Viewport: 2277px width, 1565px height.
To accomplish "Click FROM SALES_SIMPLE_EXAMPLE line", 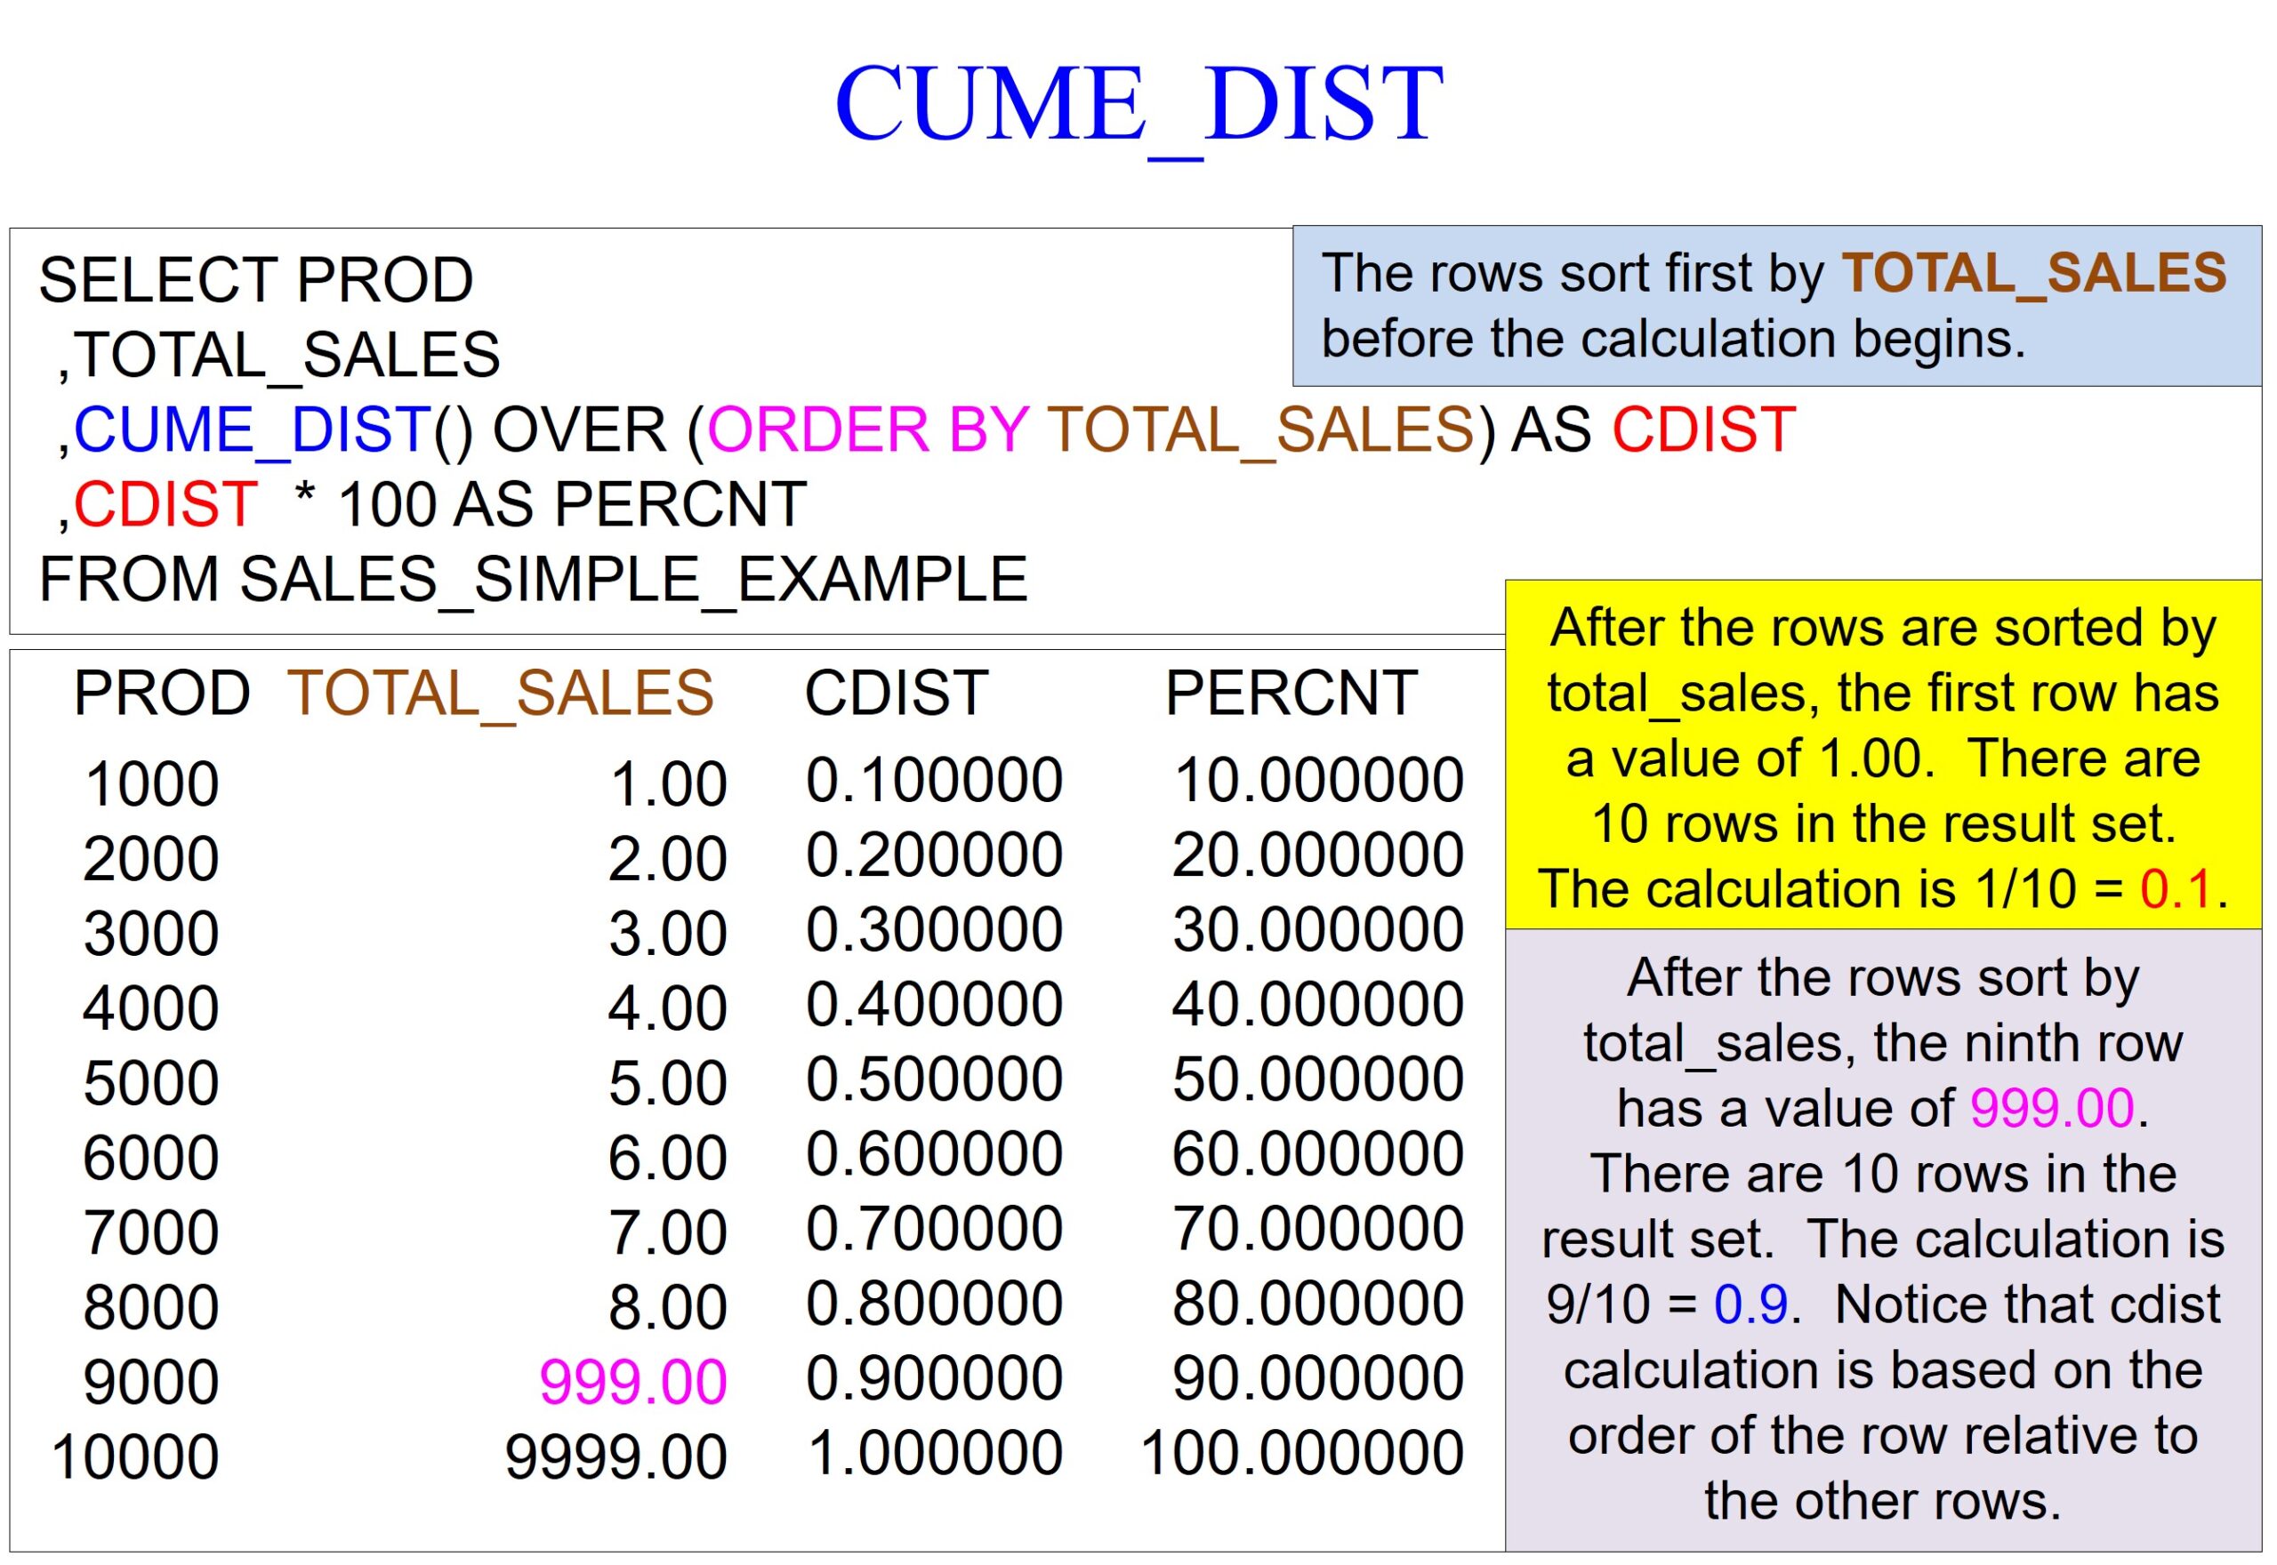I will [533, 580].
